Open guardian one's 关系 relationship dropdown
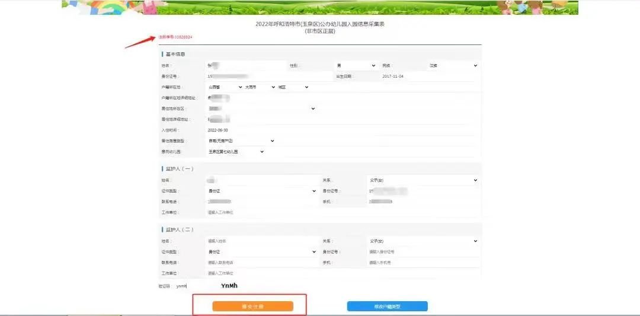 click(x=423, y=180)
